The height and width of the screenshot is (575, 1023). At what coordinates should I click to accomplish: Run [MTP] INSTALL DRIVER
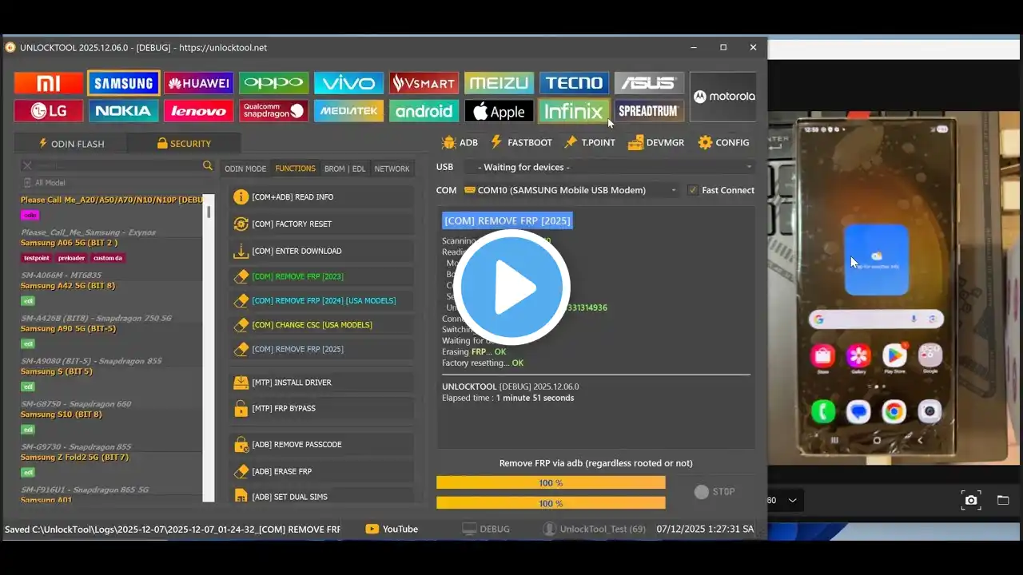pyautogui.click(x=321, y=383)
